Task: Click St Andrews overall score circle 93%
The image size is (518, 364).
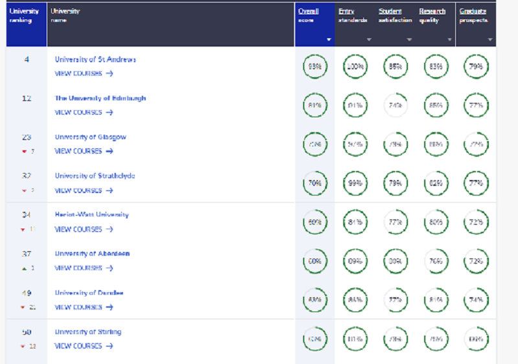Action: click(315, 67)
